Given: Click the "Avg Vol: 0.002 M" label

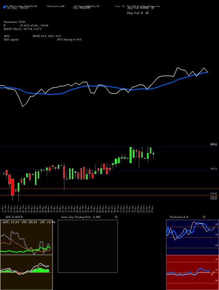Looking at the screenshot, I should pyautogui.click(x=140, y=8).
